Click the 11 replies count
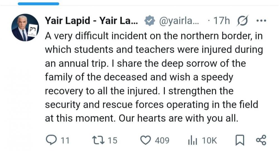 coord(65,140)
